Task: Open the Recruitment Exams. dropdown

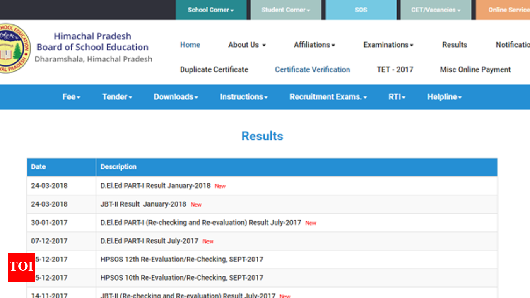Action: coord(328,97)
